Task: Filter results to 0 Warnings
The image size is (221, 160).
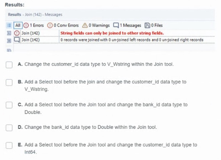Action: pyautogui.click(x=96, y=25)
